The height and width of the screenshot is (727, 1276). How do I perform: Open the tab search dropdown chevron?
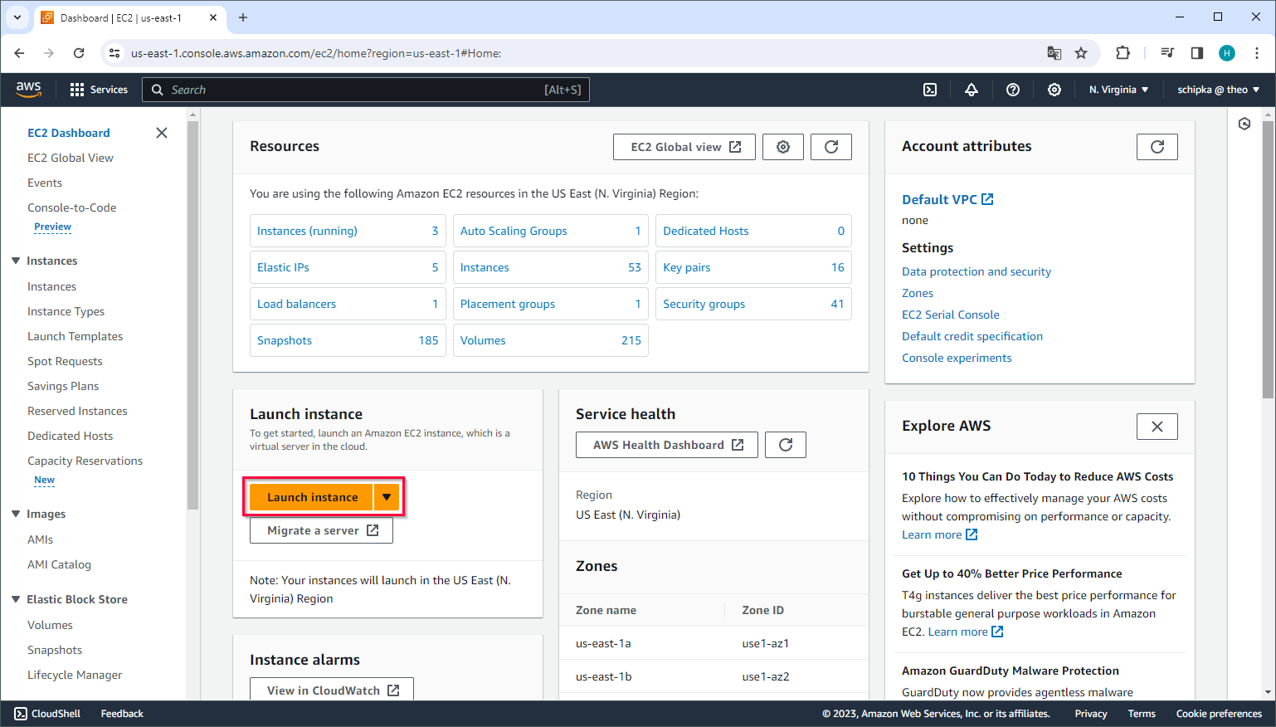pos(17,17)
